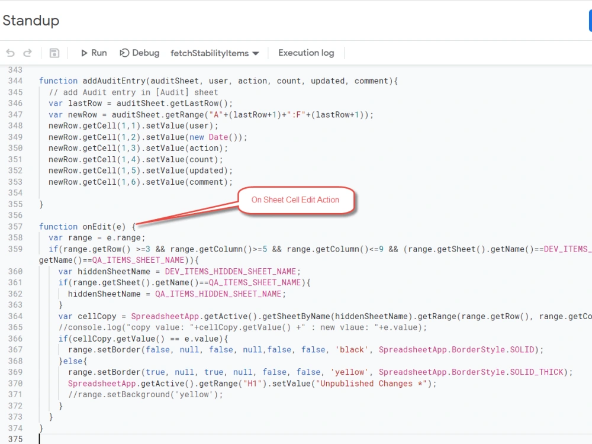Click the commented range.setBackground('yellow') line
This screenshot has width=592, height=444.
point(146,394)
